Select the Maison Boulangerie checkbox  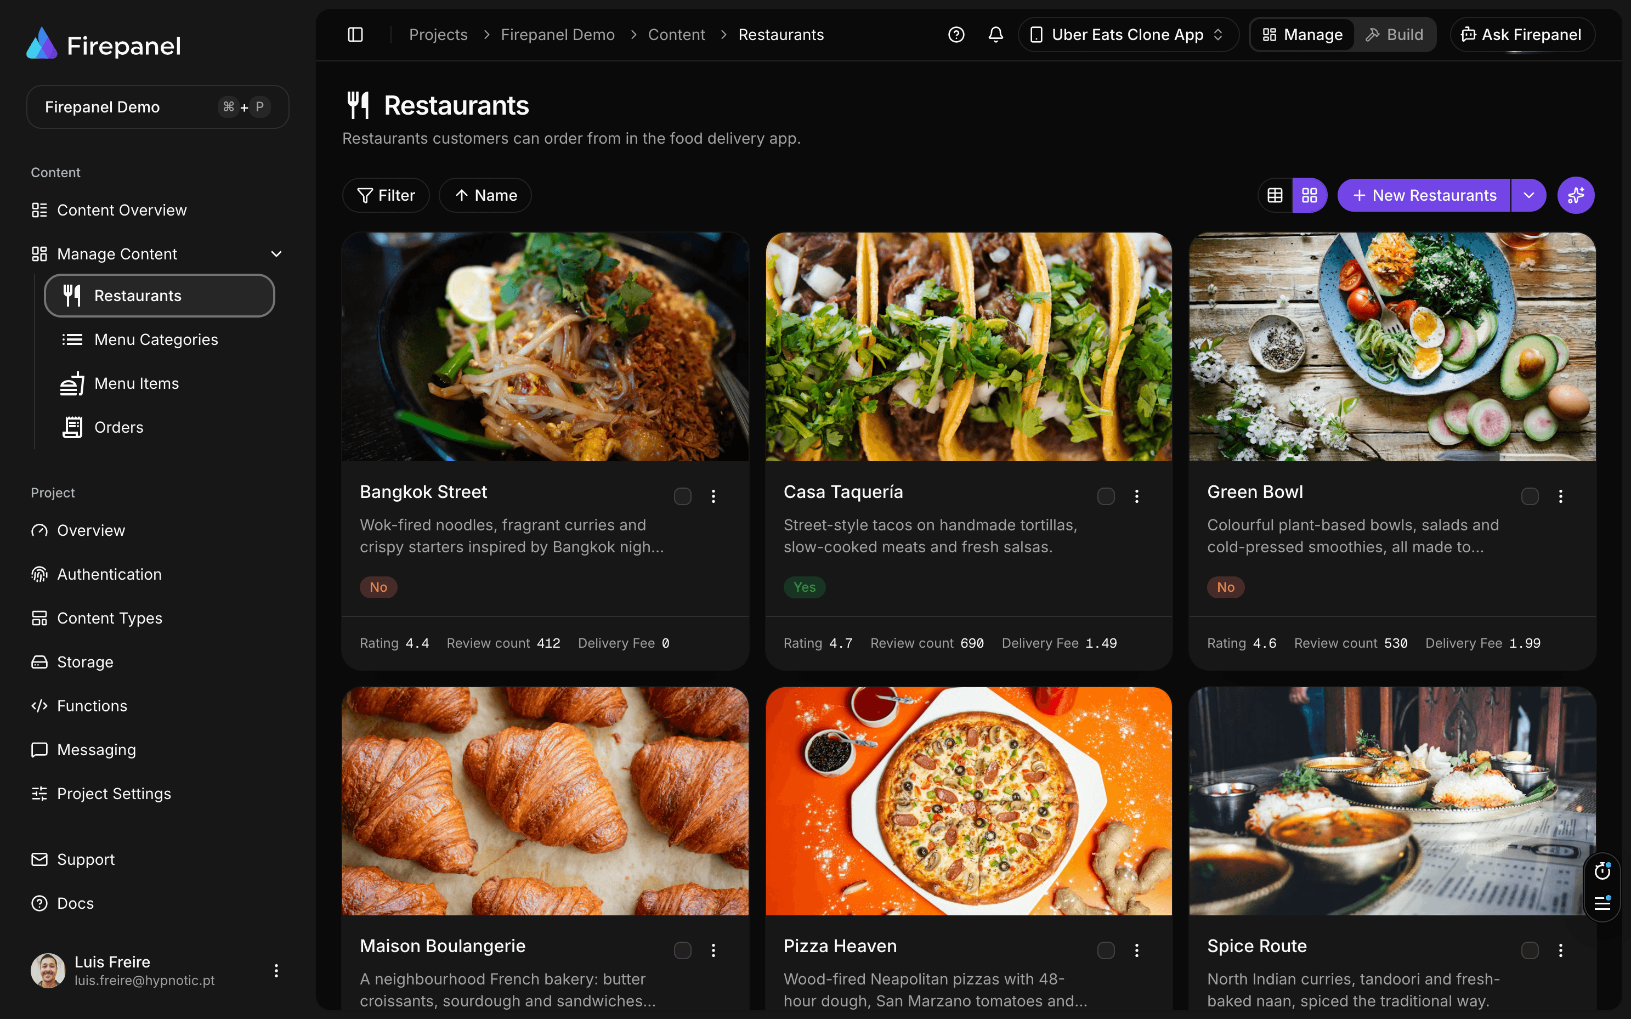tap(683, 950)
